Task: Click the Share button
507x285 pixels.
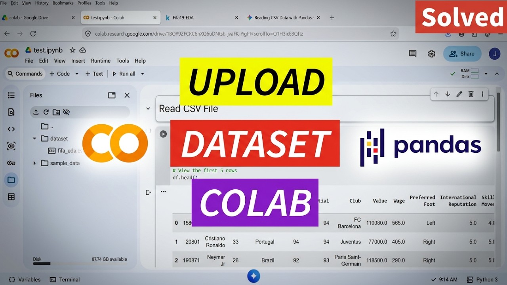Action: tap(462, 54)
